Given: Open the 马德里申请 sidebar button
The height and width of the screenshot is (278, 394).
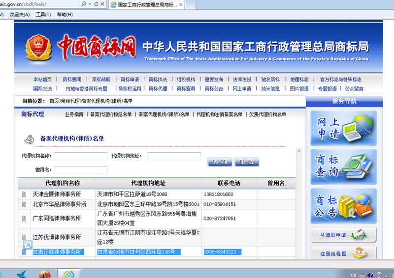Looking at the screenshot, I should 343,235.
